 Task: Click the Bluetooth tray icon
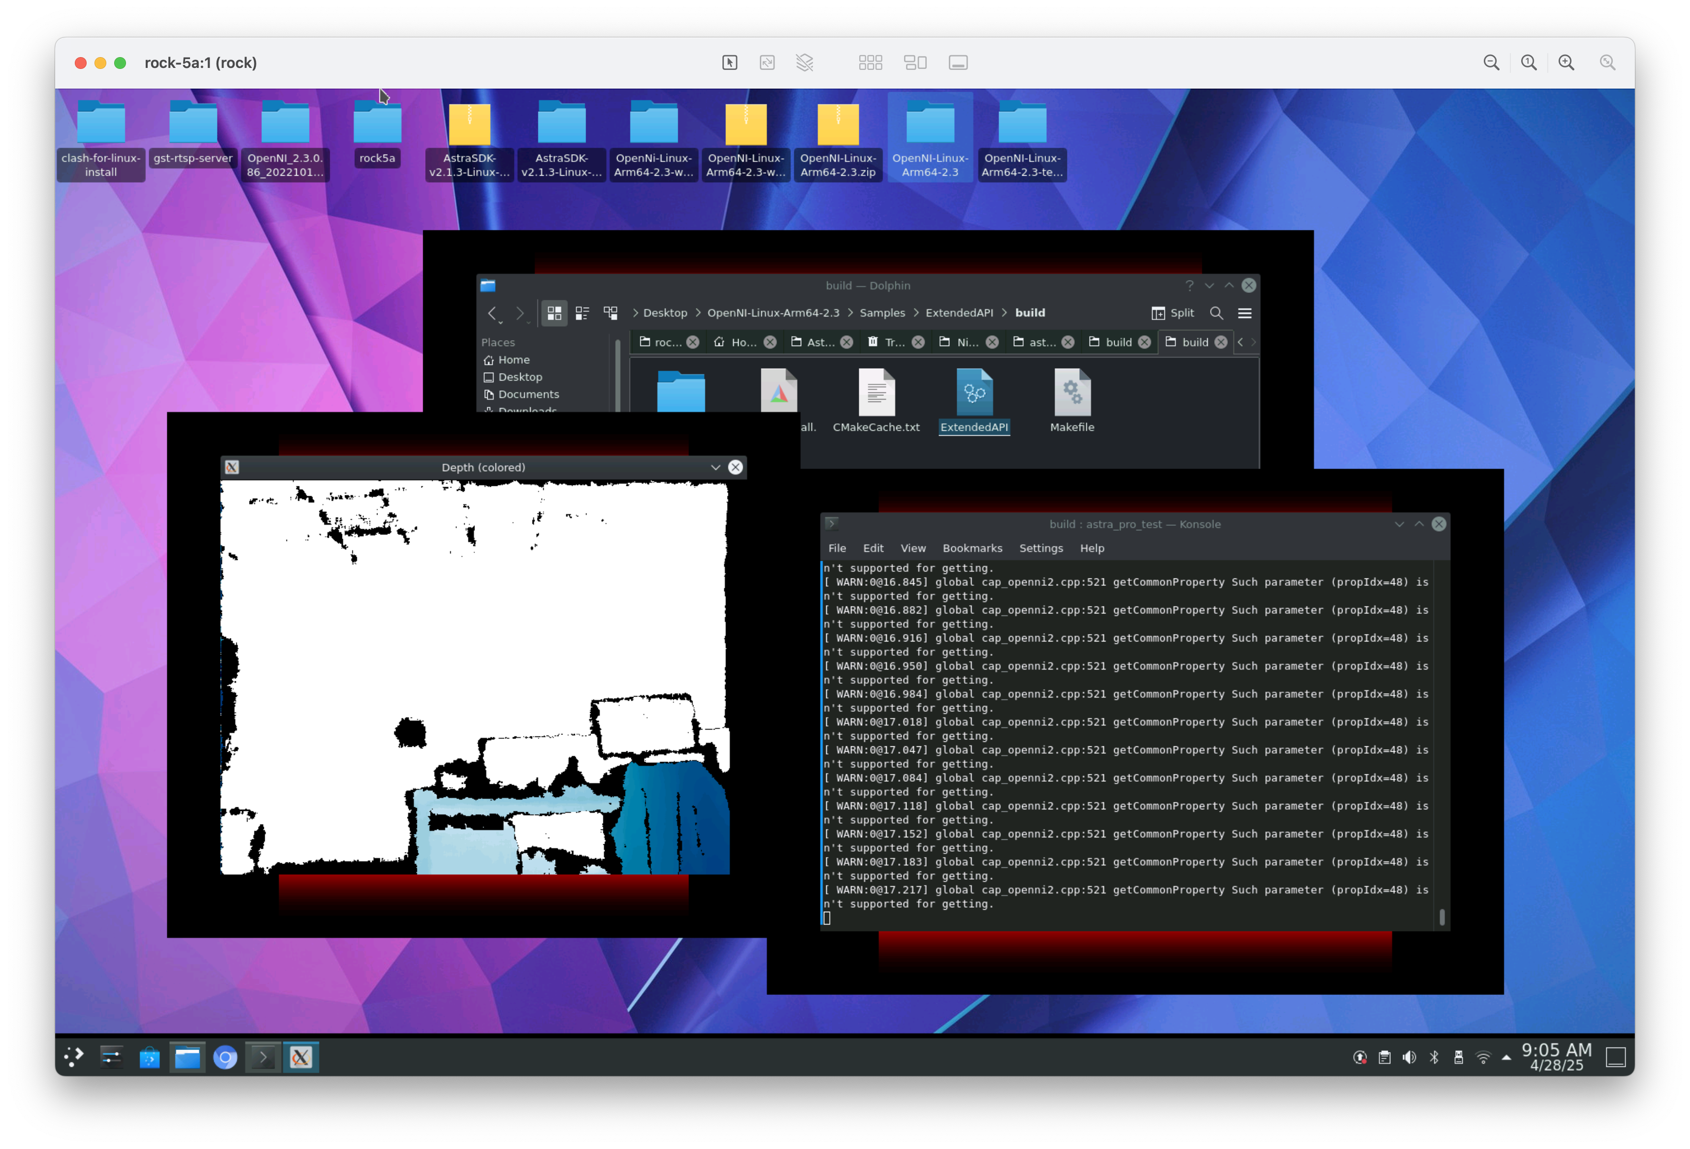tap(1433, 1057)
